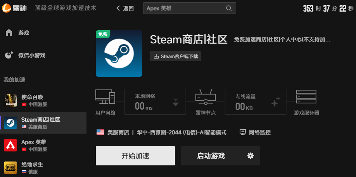Screen dimensions: 356x177
Task: Click the sparkle icon in 专线流量
Action: coord(276,102)
